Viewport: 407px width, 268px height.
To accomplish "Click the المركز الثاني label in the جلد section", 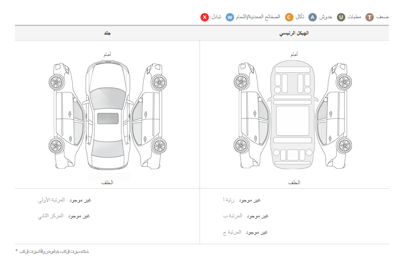I will click(50, 216).
